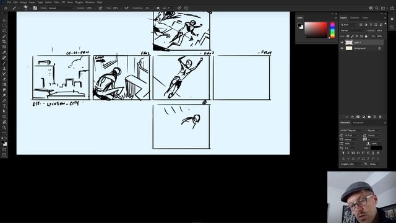The width and height of the screenshot is (396, 223).
Task: Select the Rectangular Marquee tool
Action: click(x=4, y=25)
